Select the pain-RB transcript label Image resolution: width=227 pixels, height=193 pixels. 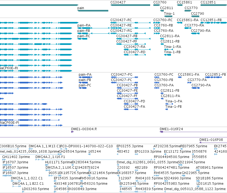[83, 31]
